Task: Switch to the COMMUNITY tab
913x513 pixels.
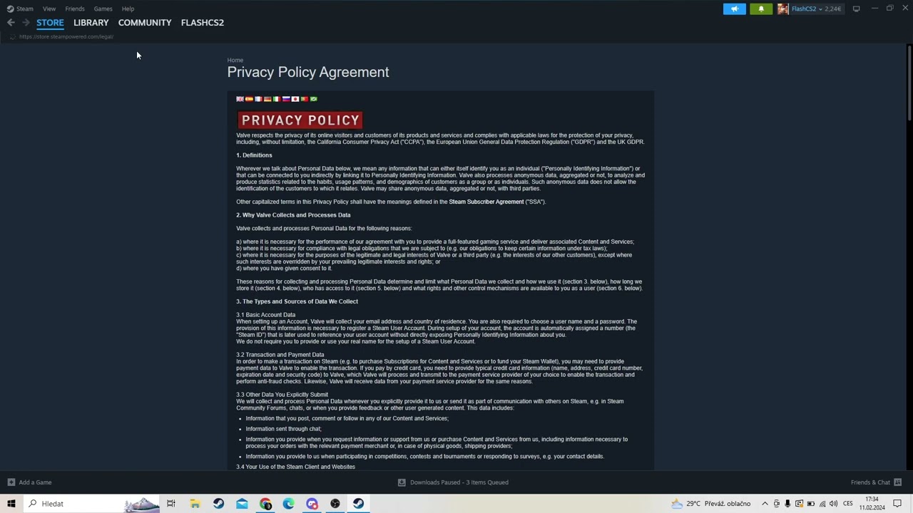Action: (x=145, y=23)
